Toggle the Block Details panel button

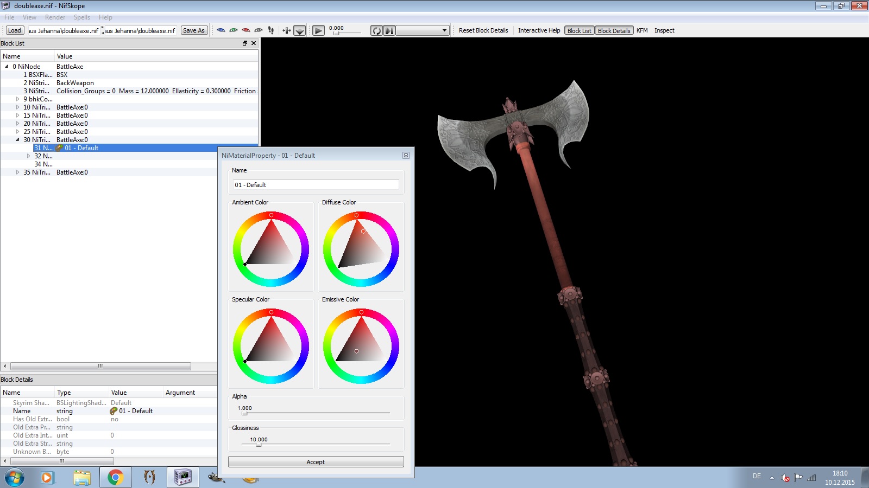(x=614, y=31)
